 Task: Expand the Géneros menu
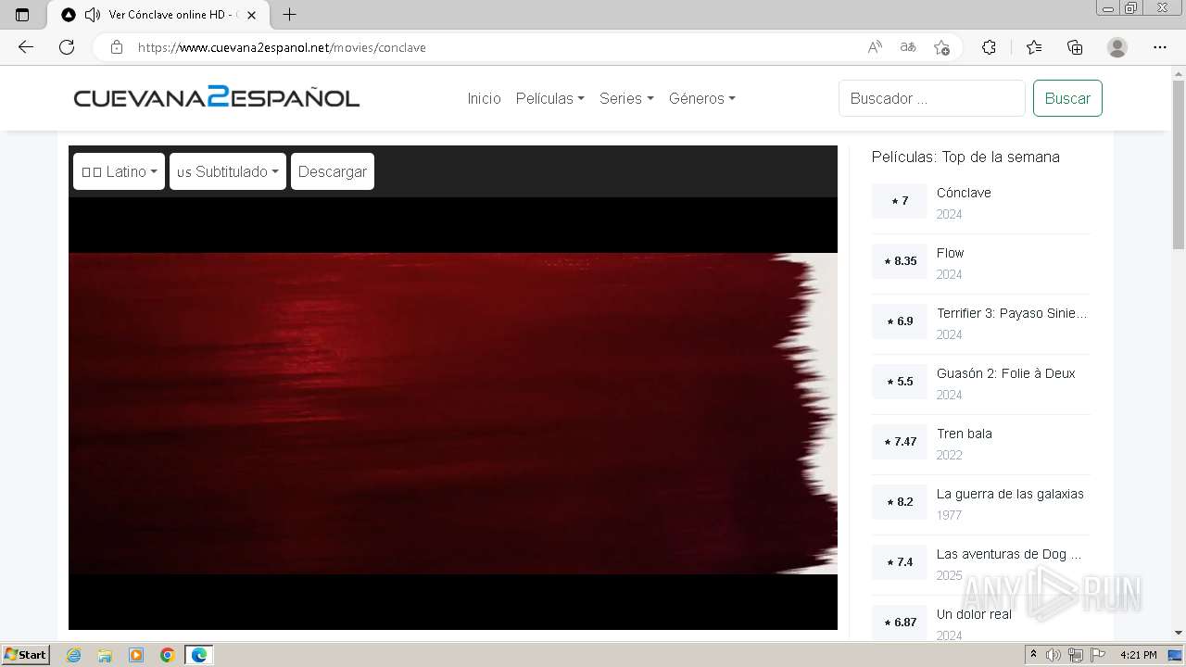(701, 98)
